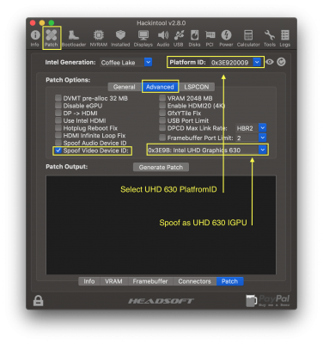Open the Calculator section
Screen dimensions: 323x344
tap(248, 38)
